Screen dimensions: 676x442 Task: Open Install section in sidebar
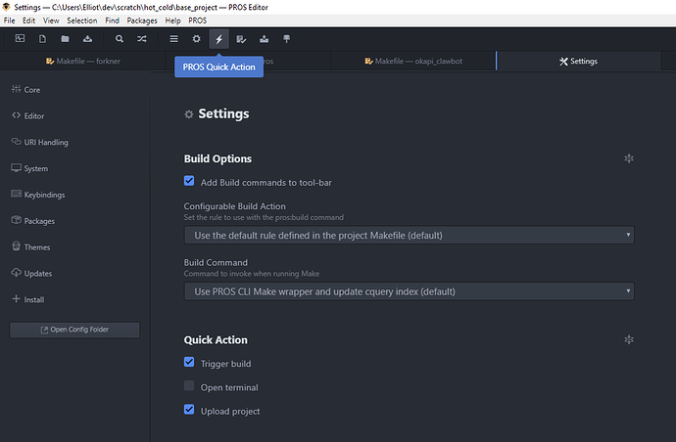(x=28, y=299)
